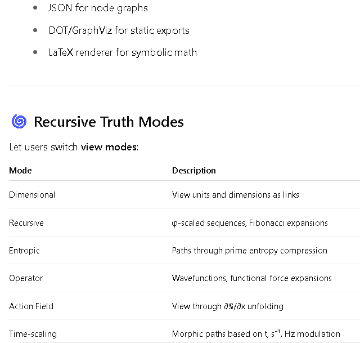Viewport: 360px width, 343px height.
Task: Click the ∂S/∂x unfolding description
Action: [228, 306]
